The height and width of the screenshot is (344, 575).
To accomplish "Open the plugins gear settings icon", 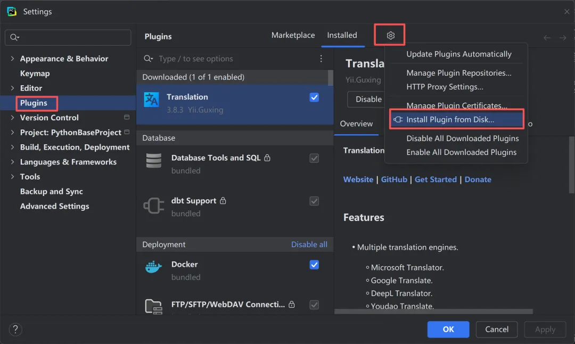I will (391, 35).
